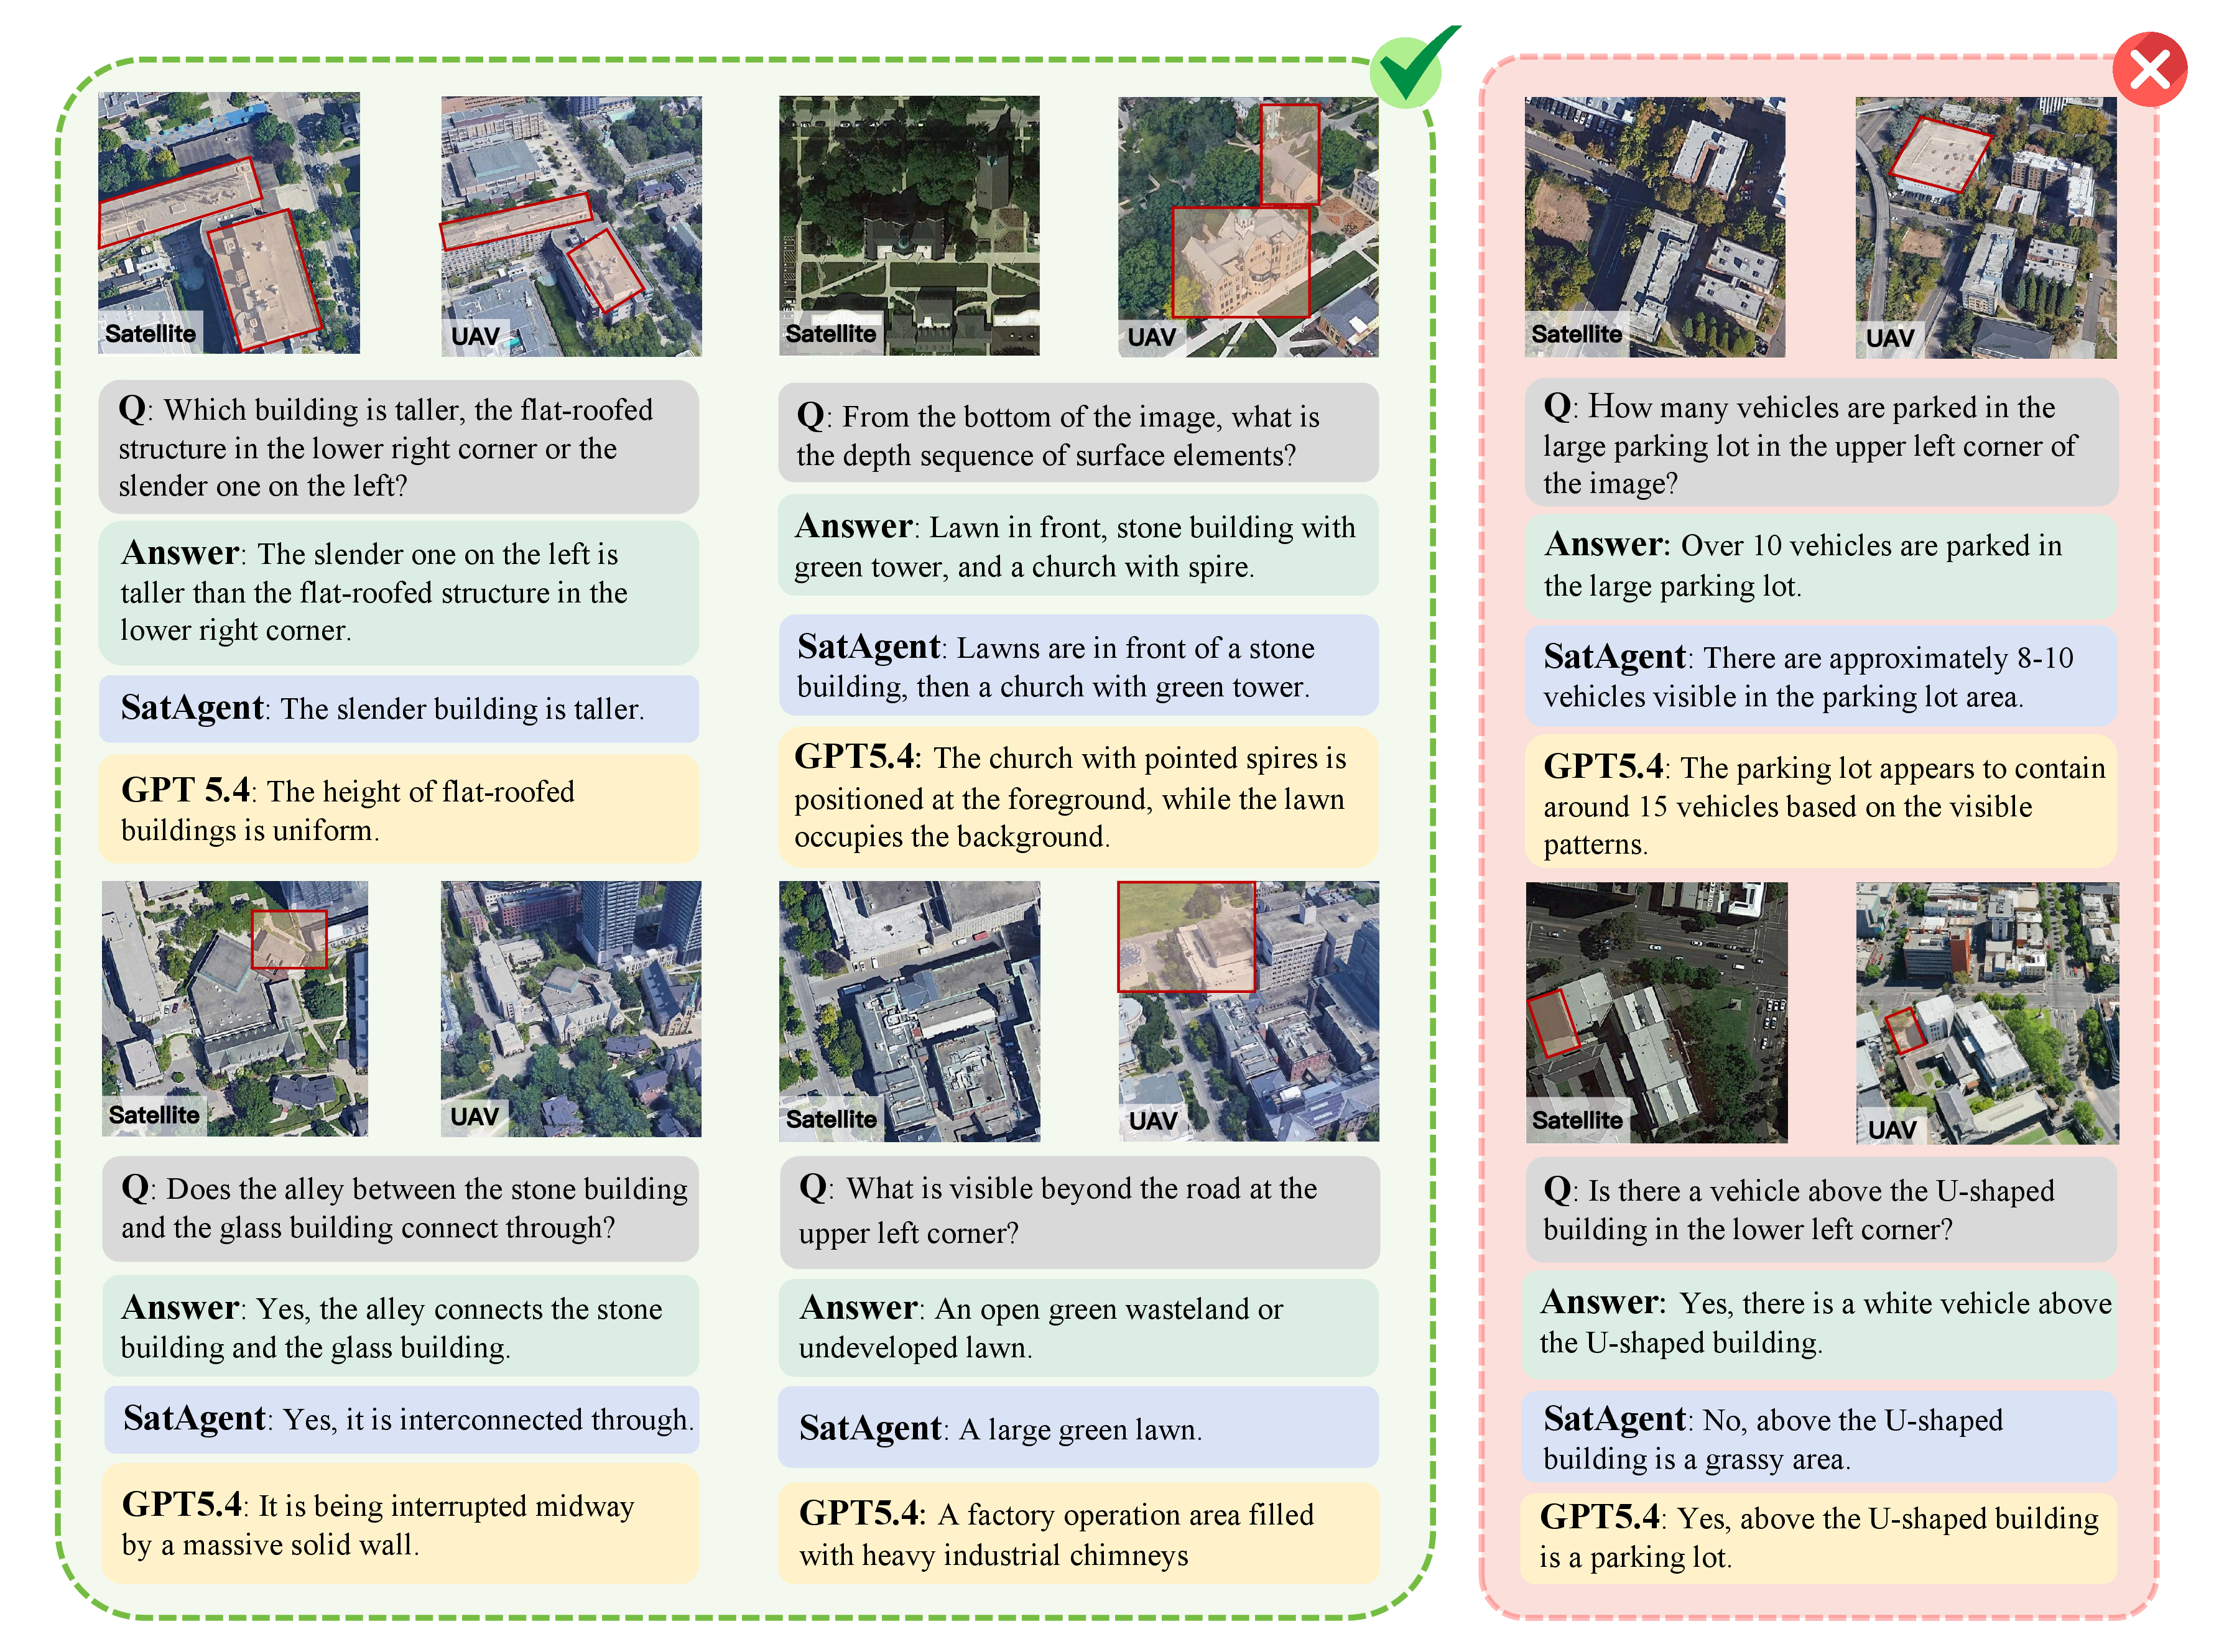This screenshot has height=1652, width=2219.
Task: Select GPT5.4 reply about church with pointed spires
Action: pos(1078,796)
